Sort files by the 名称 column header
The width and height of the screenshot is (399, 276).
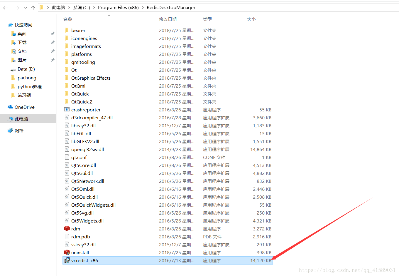coord(68,19)
